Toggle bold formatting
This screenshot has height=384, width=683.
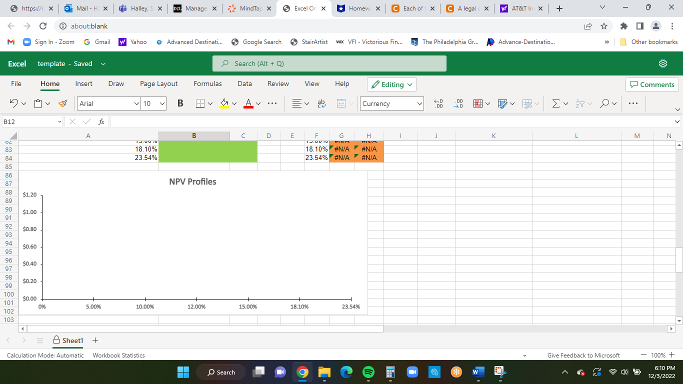click(179, 103)
